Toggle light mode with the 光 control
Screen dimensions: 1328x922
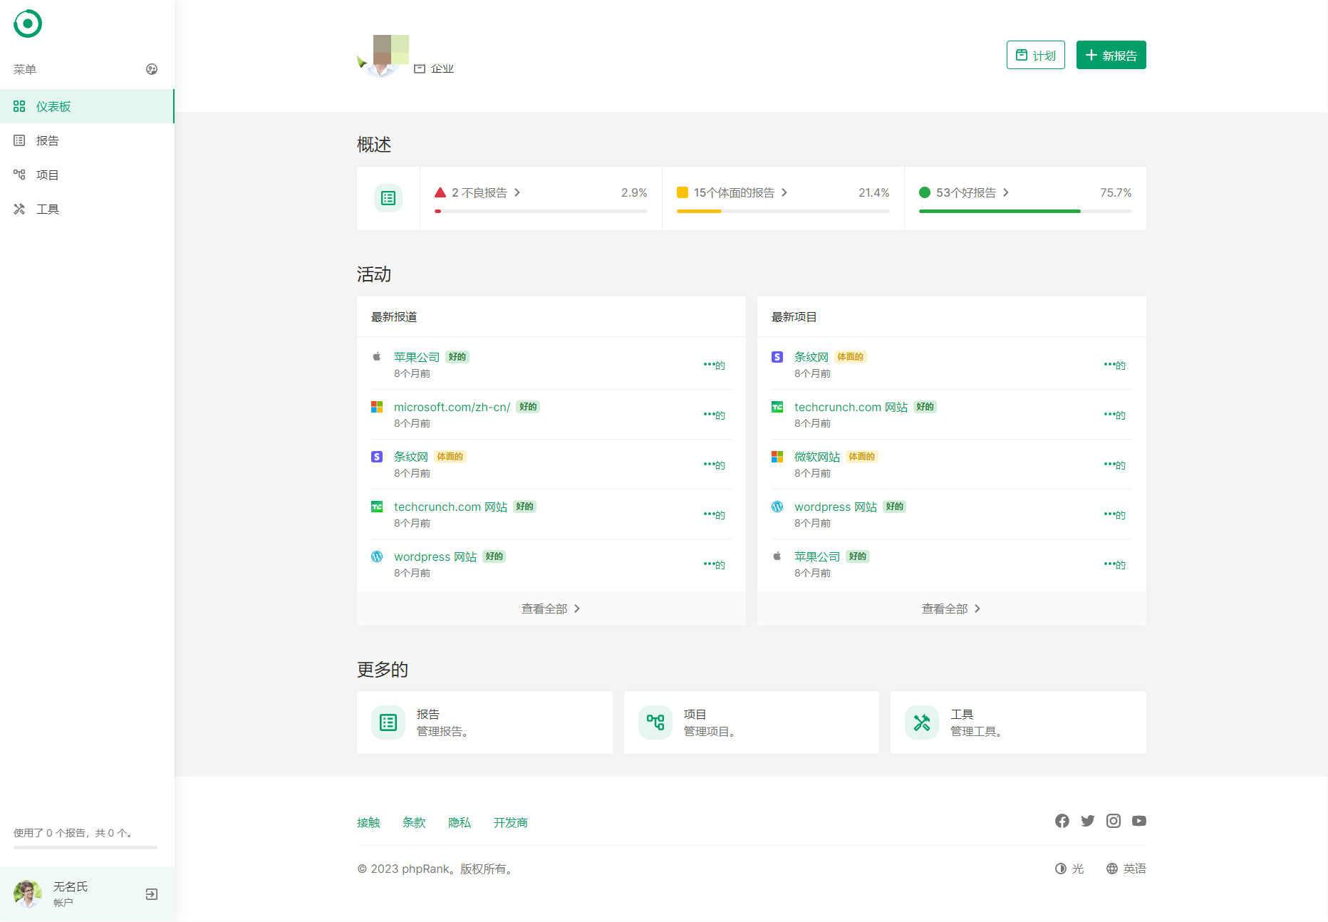(x=1069, y=869)
